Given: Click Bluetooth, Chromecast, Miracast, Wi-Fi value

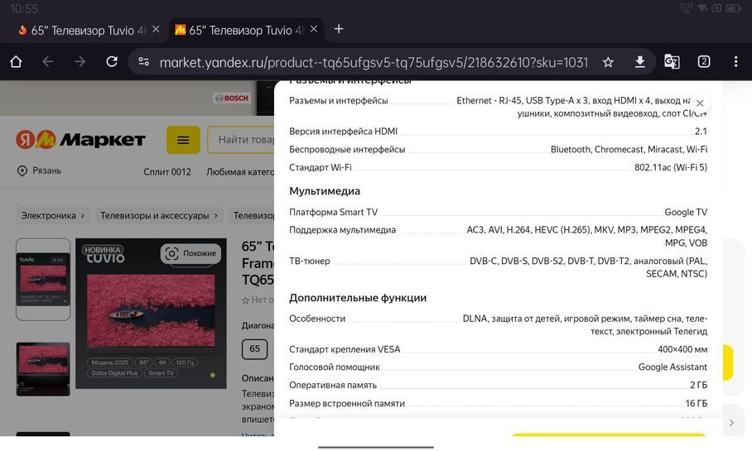Looking at the screenshot, I should click(629, 150).
